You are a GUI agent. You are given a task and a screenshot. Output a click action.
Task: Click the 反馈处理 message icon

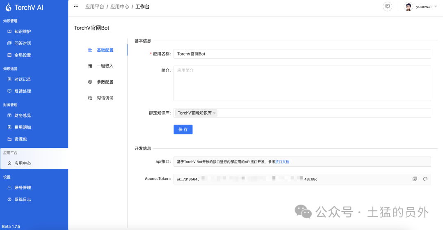(9, 91)
